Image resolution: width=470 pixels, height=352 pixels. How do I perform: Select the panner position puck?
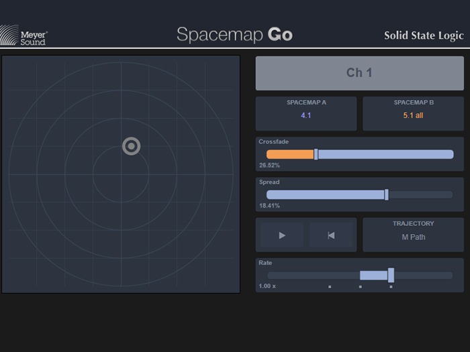point(132,146)
